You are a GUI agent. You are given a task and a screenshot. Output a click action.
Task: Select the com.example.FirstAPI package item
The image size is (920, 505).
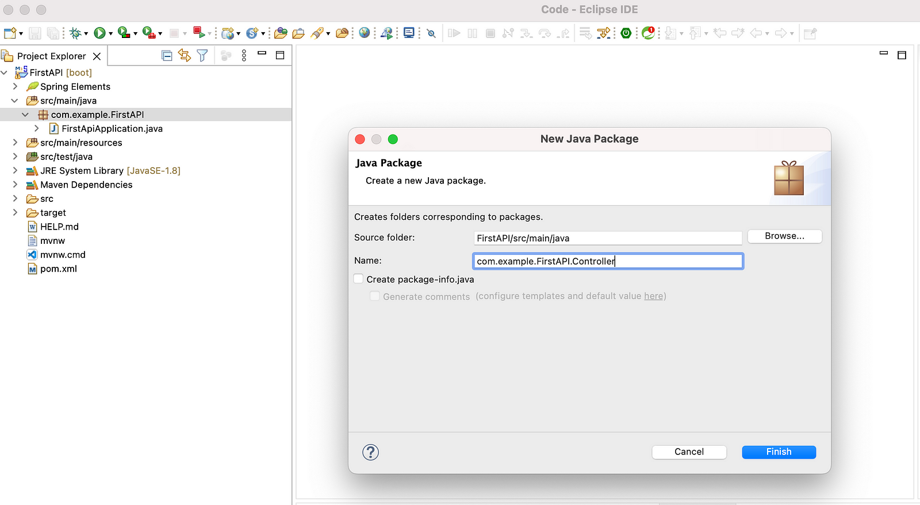pyautogui.click(x=97, y=114)
